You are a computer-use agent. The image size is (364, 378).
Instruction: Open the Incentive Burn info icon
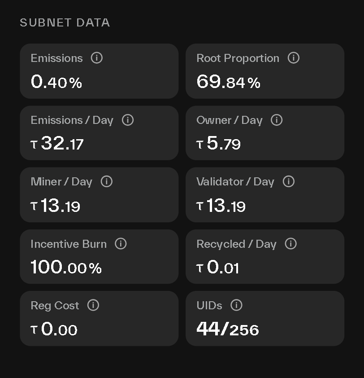pyautogui.click(x=121, y=244)
